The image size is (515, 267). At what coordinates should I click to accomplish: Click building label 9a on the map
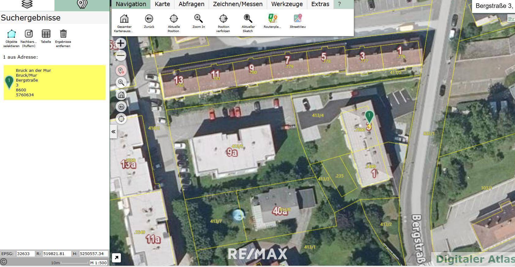(x=232, y=152)
